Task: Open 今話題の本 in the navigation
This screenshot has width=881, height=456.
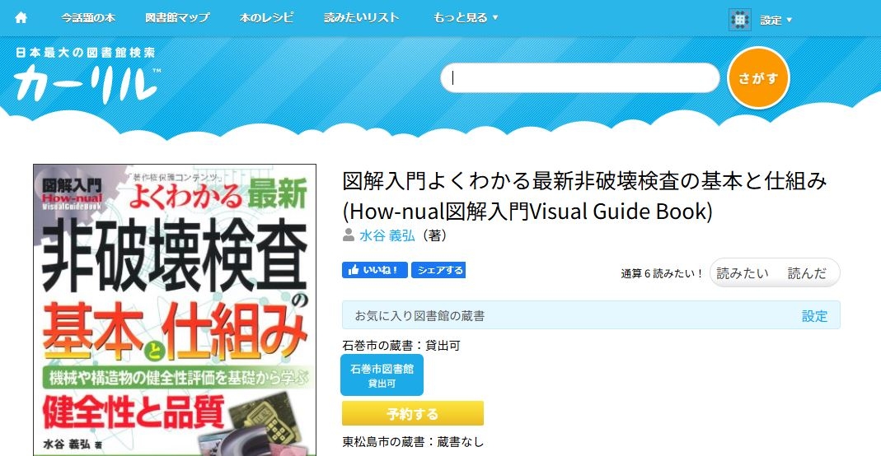Action: point(88,18)
